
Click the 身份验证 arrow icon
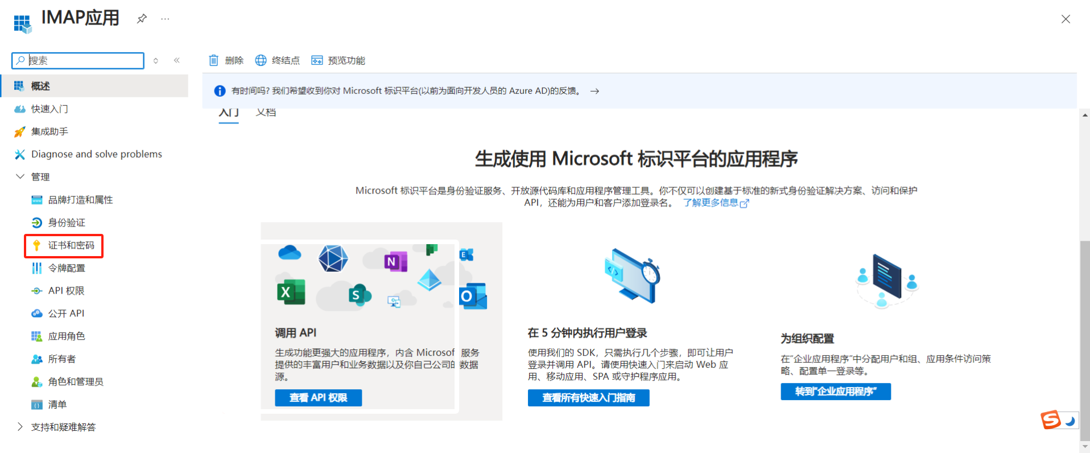36,223
